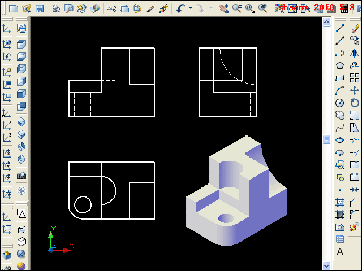The width and height of the screenshot is (362, 271).
Task: Use the Mirror modify tool
Action: tap(355, 53)
